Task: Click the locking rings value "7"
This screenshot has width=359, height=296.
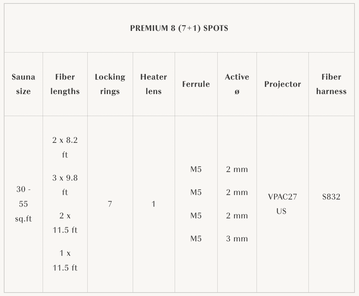Action: coord(110,204)
